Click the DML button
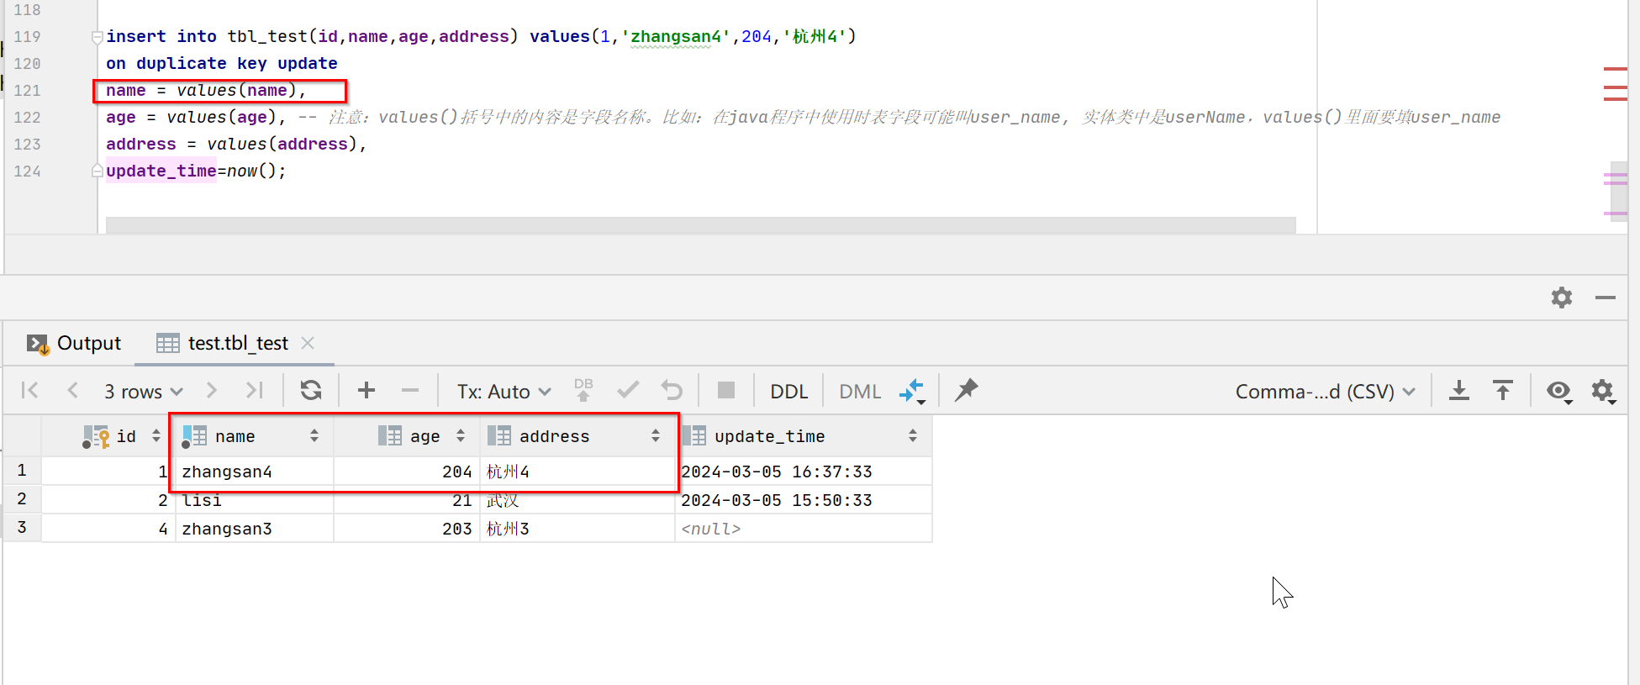 (x=860, y=392)
